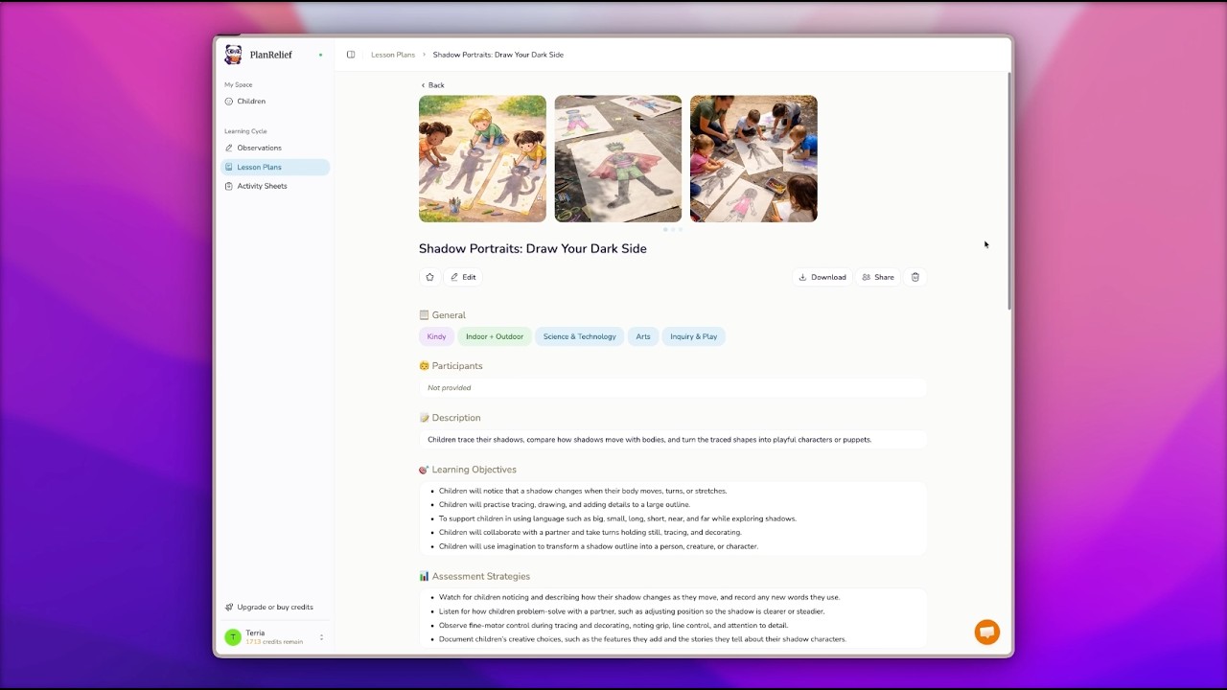Screen dimensions: 1227x690
Task: Click the Lesson Plans breadcrumb link
Action: [x=393, y=55]
